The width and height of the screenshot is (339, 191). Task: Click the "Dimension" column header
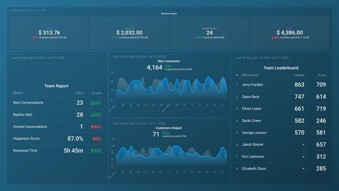pos(250,75)
